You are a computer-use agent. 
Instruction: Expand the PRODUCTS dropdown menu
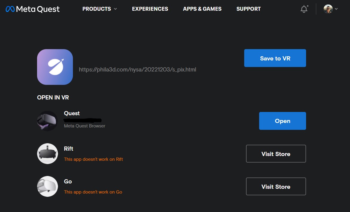coord(100,9)
